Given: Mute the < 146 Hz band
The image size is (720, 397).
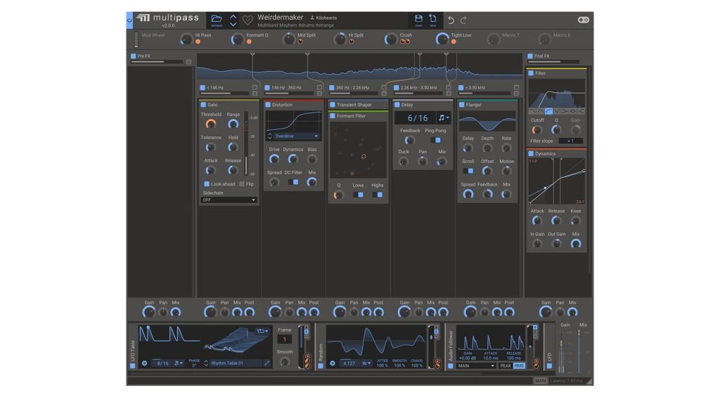Looking at the screenshot, I should 255,87.
